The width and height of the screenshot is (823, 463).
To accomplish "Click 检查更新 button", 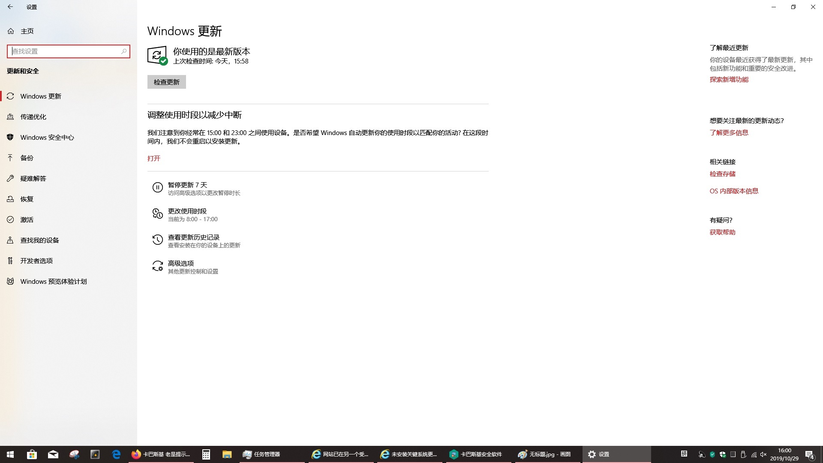I will (167, 82).
